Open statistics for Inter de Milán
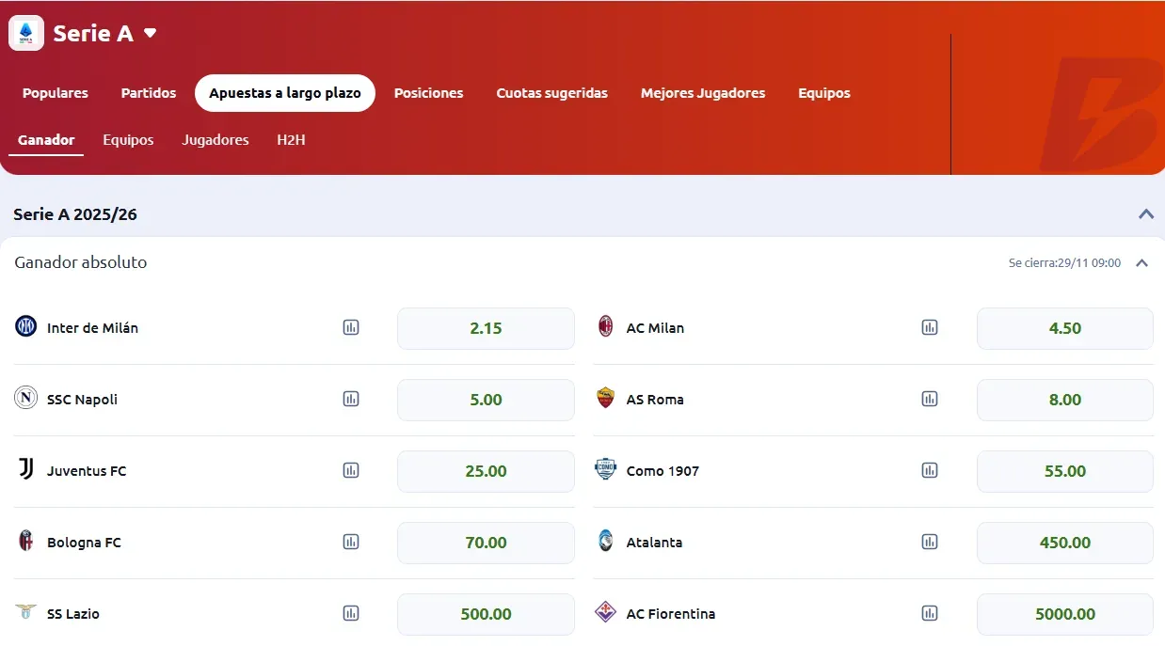 tap(351, 327)
